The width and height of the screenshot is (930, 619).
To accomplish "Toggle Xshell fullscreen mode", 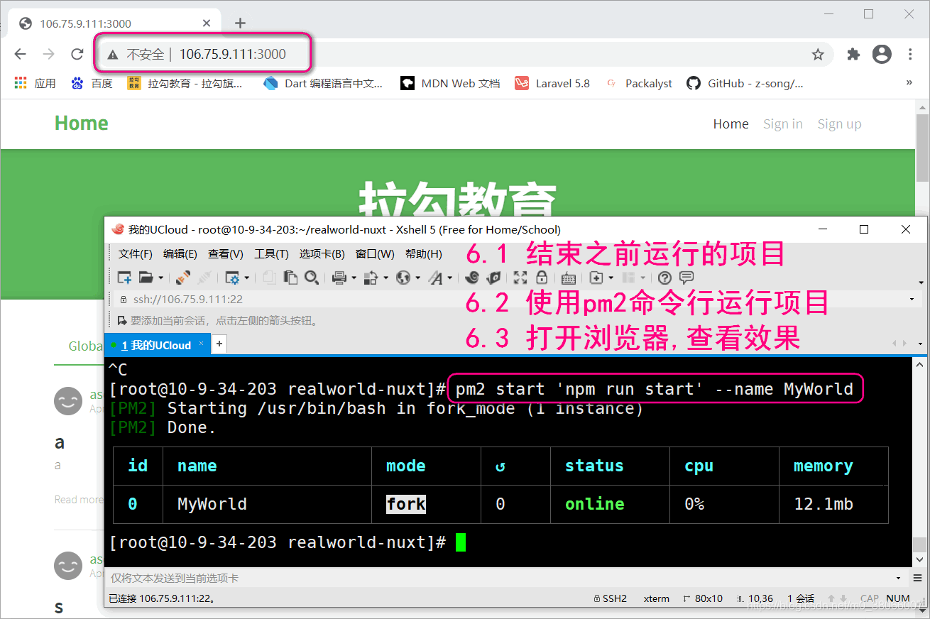I will 520,278.
